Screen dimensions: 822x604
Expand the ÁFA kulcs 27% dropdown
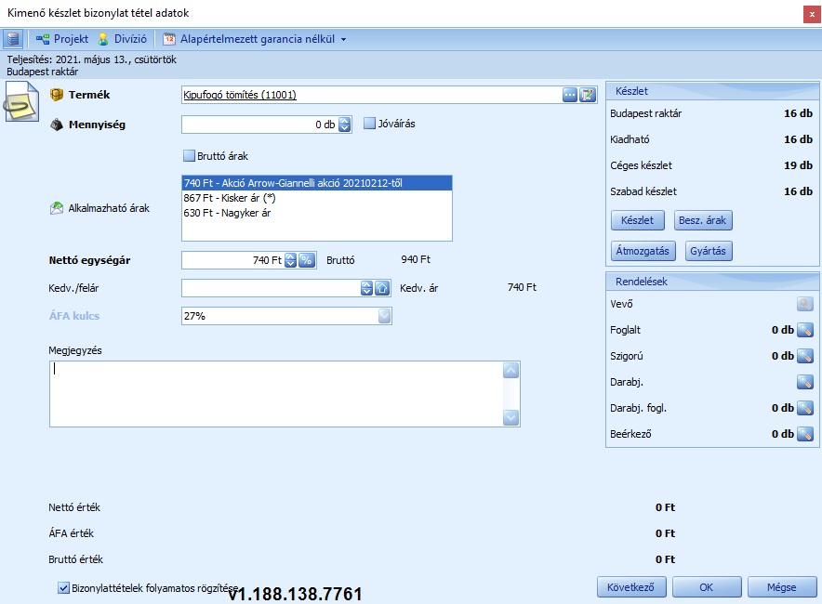385,316
